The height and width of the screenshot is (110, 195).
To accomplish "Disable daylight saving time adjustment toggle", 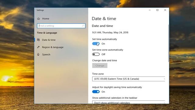I will [96, 92].
